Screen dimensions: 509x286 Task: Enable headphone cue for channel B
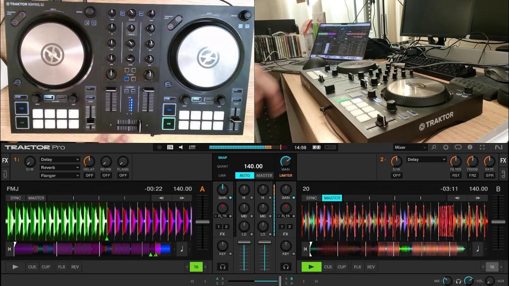(x=286, y=267)
